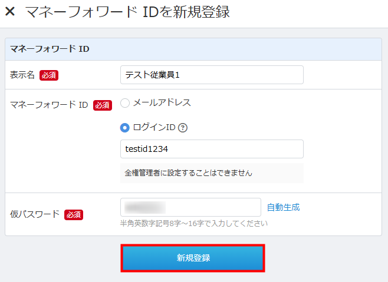Click the 必須 badge beside マネーフォワード ID label
The height and width of the screenshot is (282, 388).
click(x=102, y=105)
